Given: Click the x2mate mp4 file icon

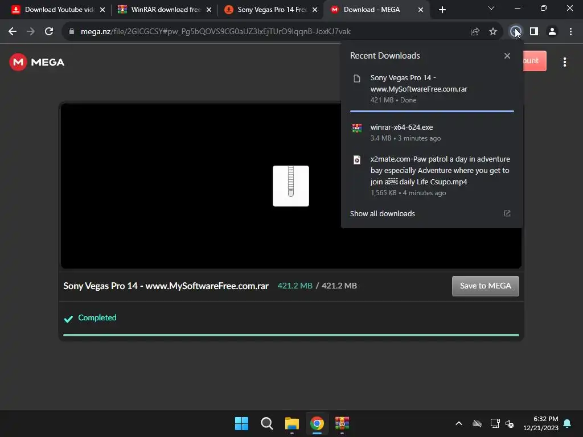Looking at the screenshot, I should tap(357, 160).
